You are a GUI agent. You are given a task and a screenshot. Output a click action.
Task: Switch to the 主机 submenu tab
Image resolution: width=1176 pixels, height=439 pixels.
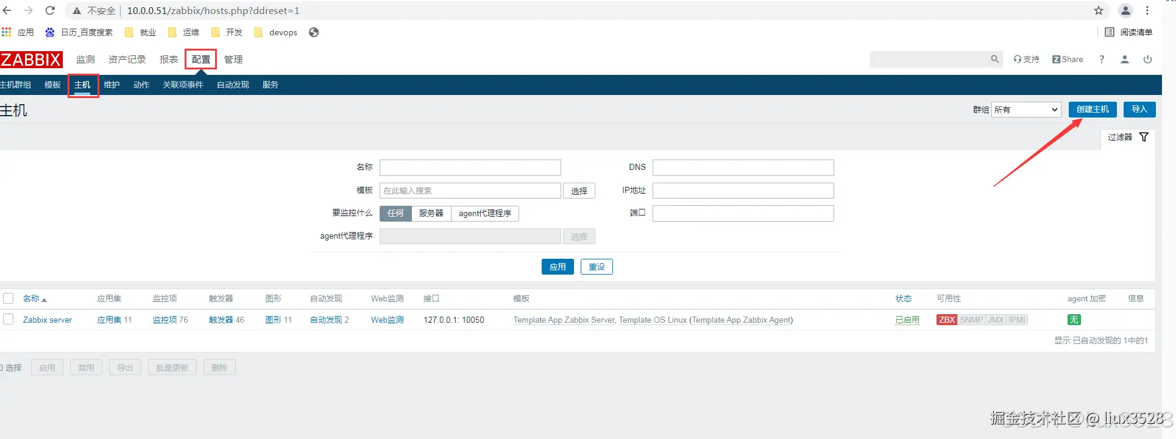click(x=82, y=85)
